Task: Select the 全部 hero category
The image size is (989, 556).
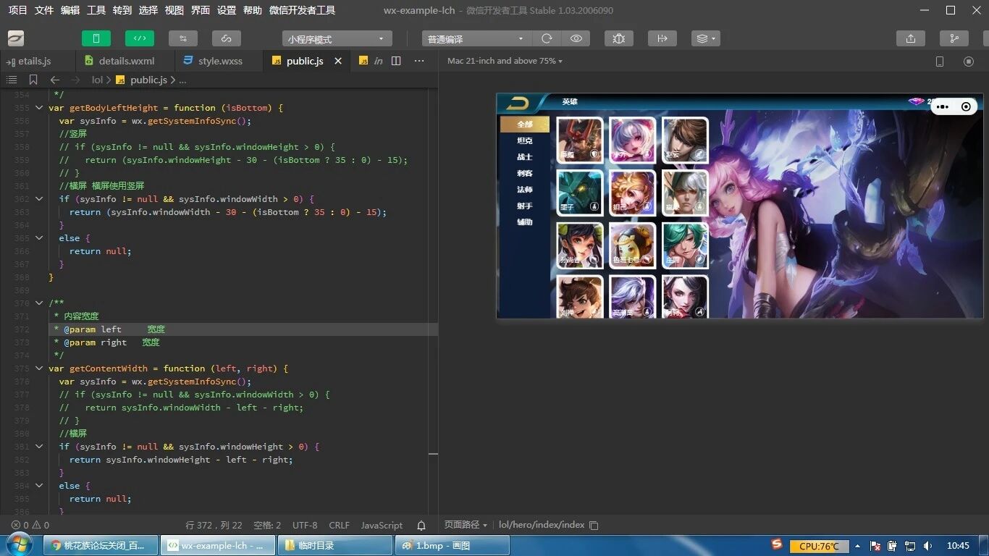Action: coord(525,125)
